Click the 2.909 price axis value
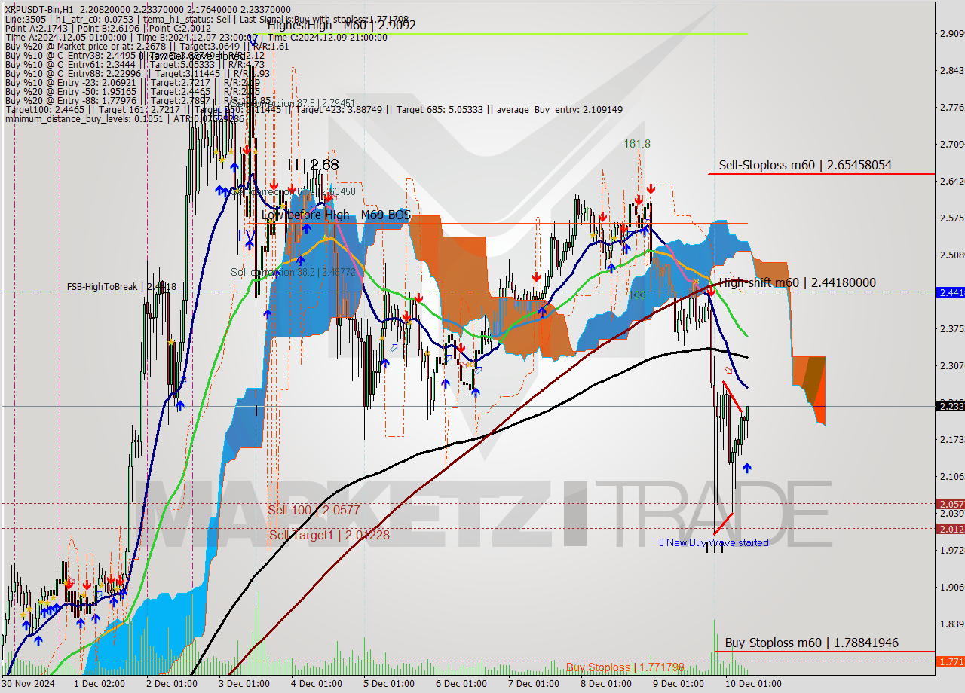Screen dimensions: 965x693 tap(951, 33)
